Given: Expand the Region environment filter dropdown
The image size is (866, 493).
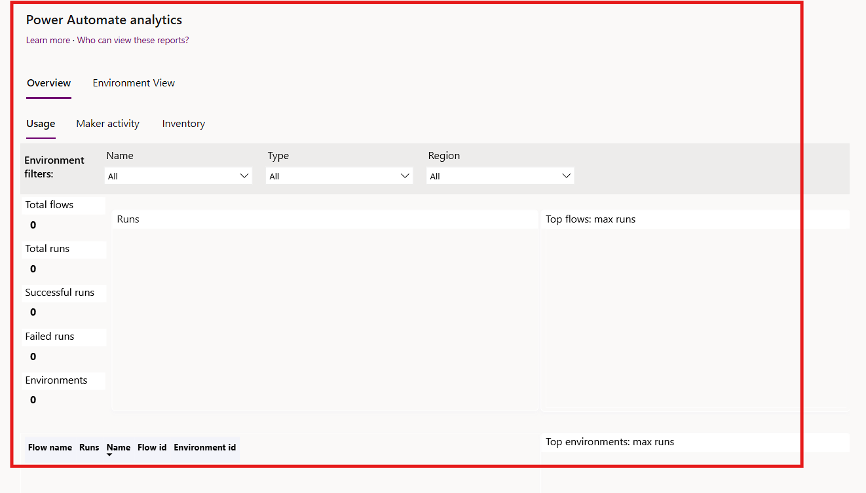Looking at the screenshot, I should [x=500, y=176].
